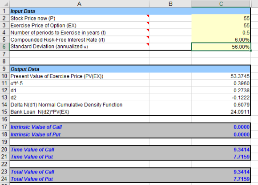Select the 0.5 years input cell
Screen dimensions: 258x185
tap(221, 32)
